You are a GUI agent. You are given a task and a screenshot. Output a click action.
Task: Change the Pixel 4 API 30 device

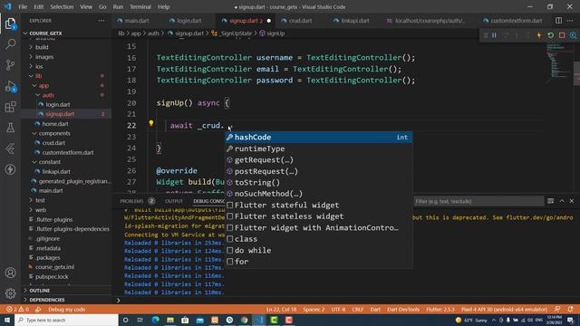(x=504, y=310)
